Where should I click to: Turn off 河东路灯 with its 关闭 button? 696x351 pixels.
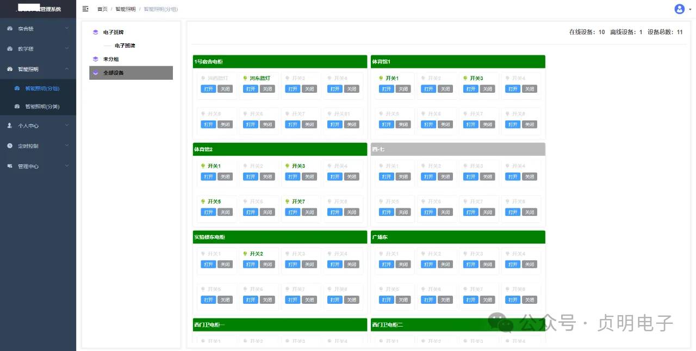pos(267,89)
